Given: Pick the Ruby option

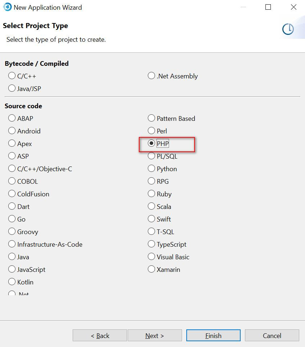Looking at the screenshot, I should (x=151, y=194).
